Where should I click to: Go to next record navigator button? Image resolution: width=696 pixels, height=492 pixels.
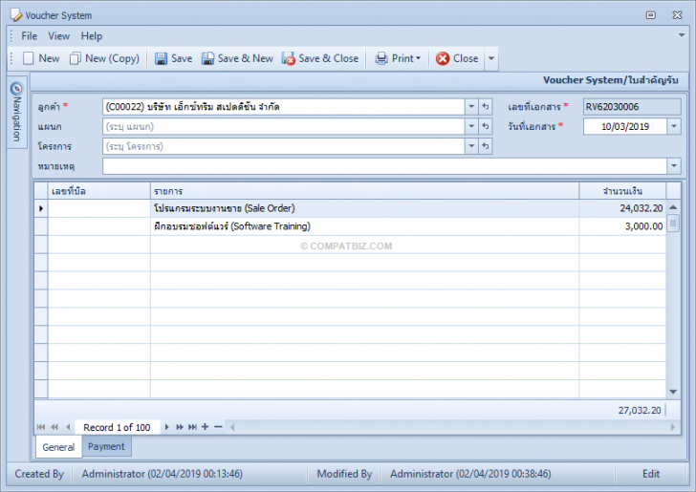[167, 427]
